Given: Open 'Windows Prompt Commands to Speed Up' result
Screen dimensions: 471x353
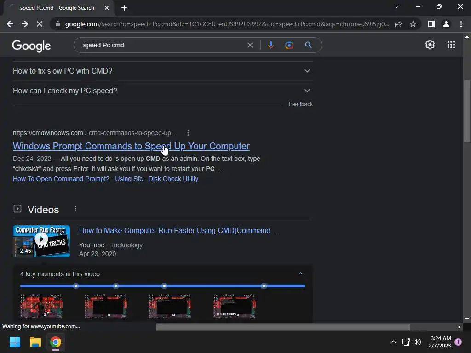Looking at the screenshot, I should pyautogui.click(x=131, y=146).
